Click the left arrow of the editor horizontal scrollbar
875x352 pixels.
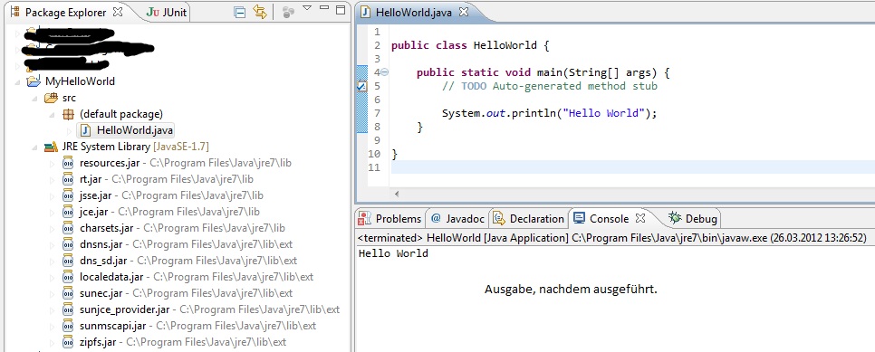coord(398,195)
